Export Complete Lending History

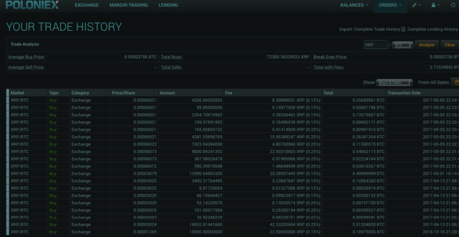click(432, 30)
